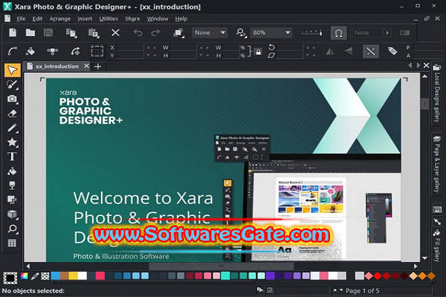Open the Window menu
Screen dimensions: 446x297
(x=157, y=19)
